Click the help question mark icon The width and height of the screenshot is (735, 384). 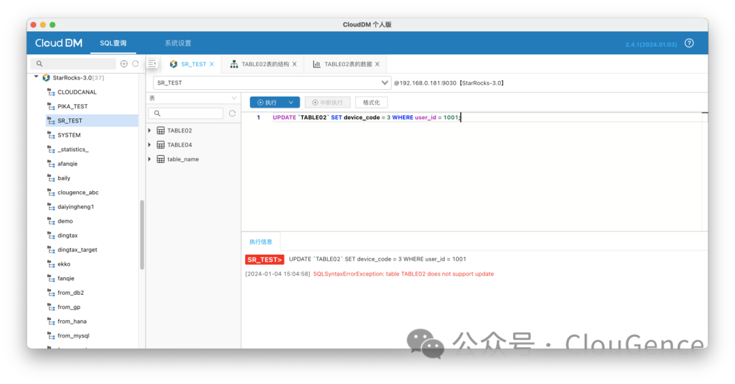click(x=689, y=43)
